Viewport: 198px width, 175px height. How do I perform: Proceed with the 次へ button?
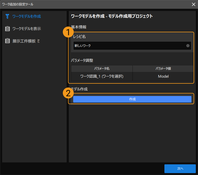[180, 169]
